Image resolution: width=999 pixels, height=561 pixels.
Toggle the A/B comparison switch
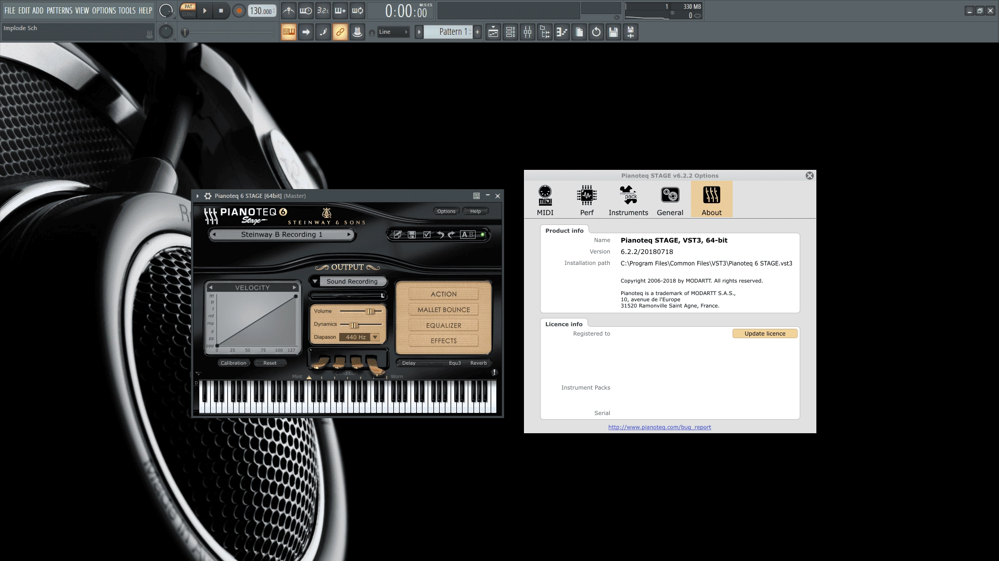point(468,235)
